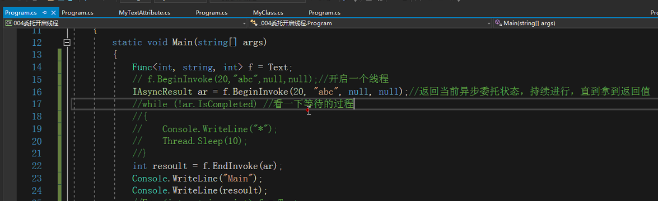Open Program.cs tab between MyTextAttribute.cs and MyClass.cs
Screen dimensions: 658x201
click(212, 12)
